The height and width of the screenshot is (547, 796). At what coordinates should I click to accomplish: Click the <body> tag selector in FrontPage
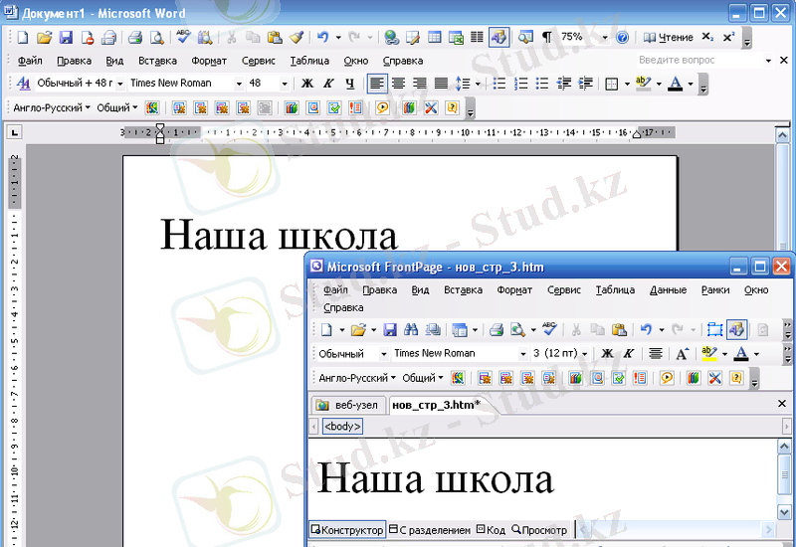pyautogui.click(x=342, y=427)
